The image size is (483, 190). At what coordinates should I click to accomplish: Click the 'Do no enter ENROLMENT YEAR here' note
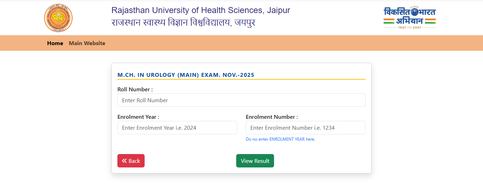pyautogui.click(x=280, y=139)
